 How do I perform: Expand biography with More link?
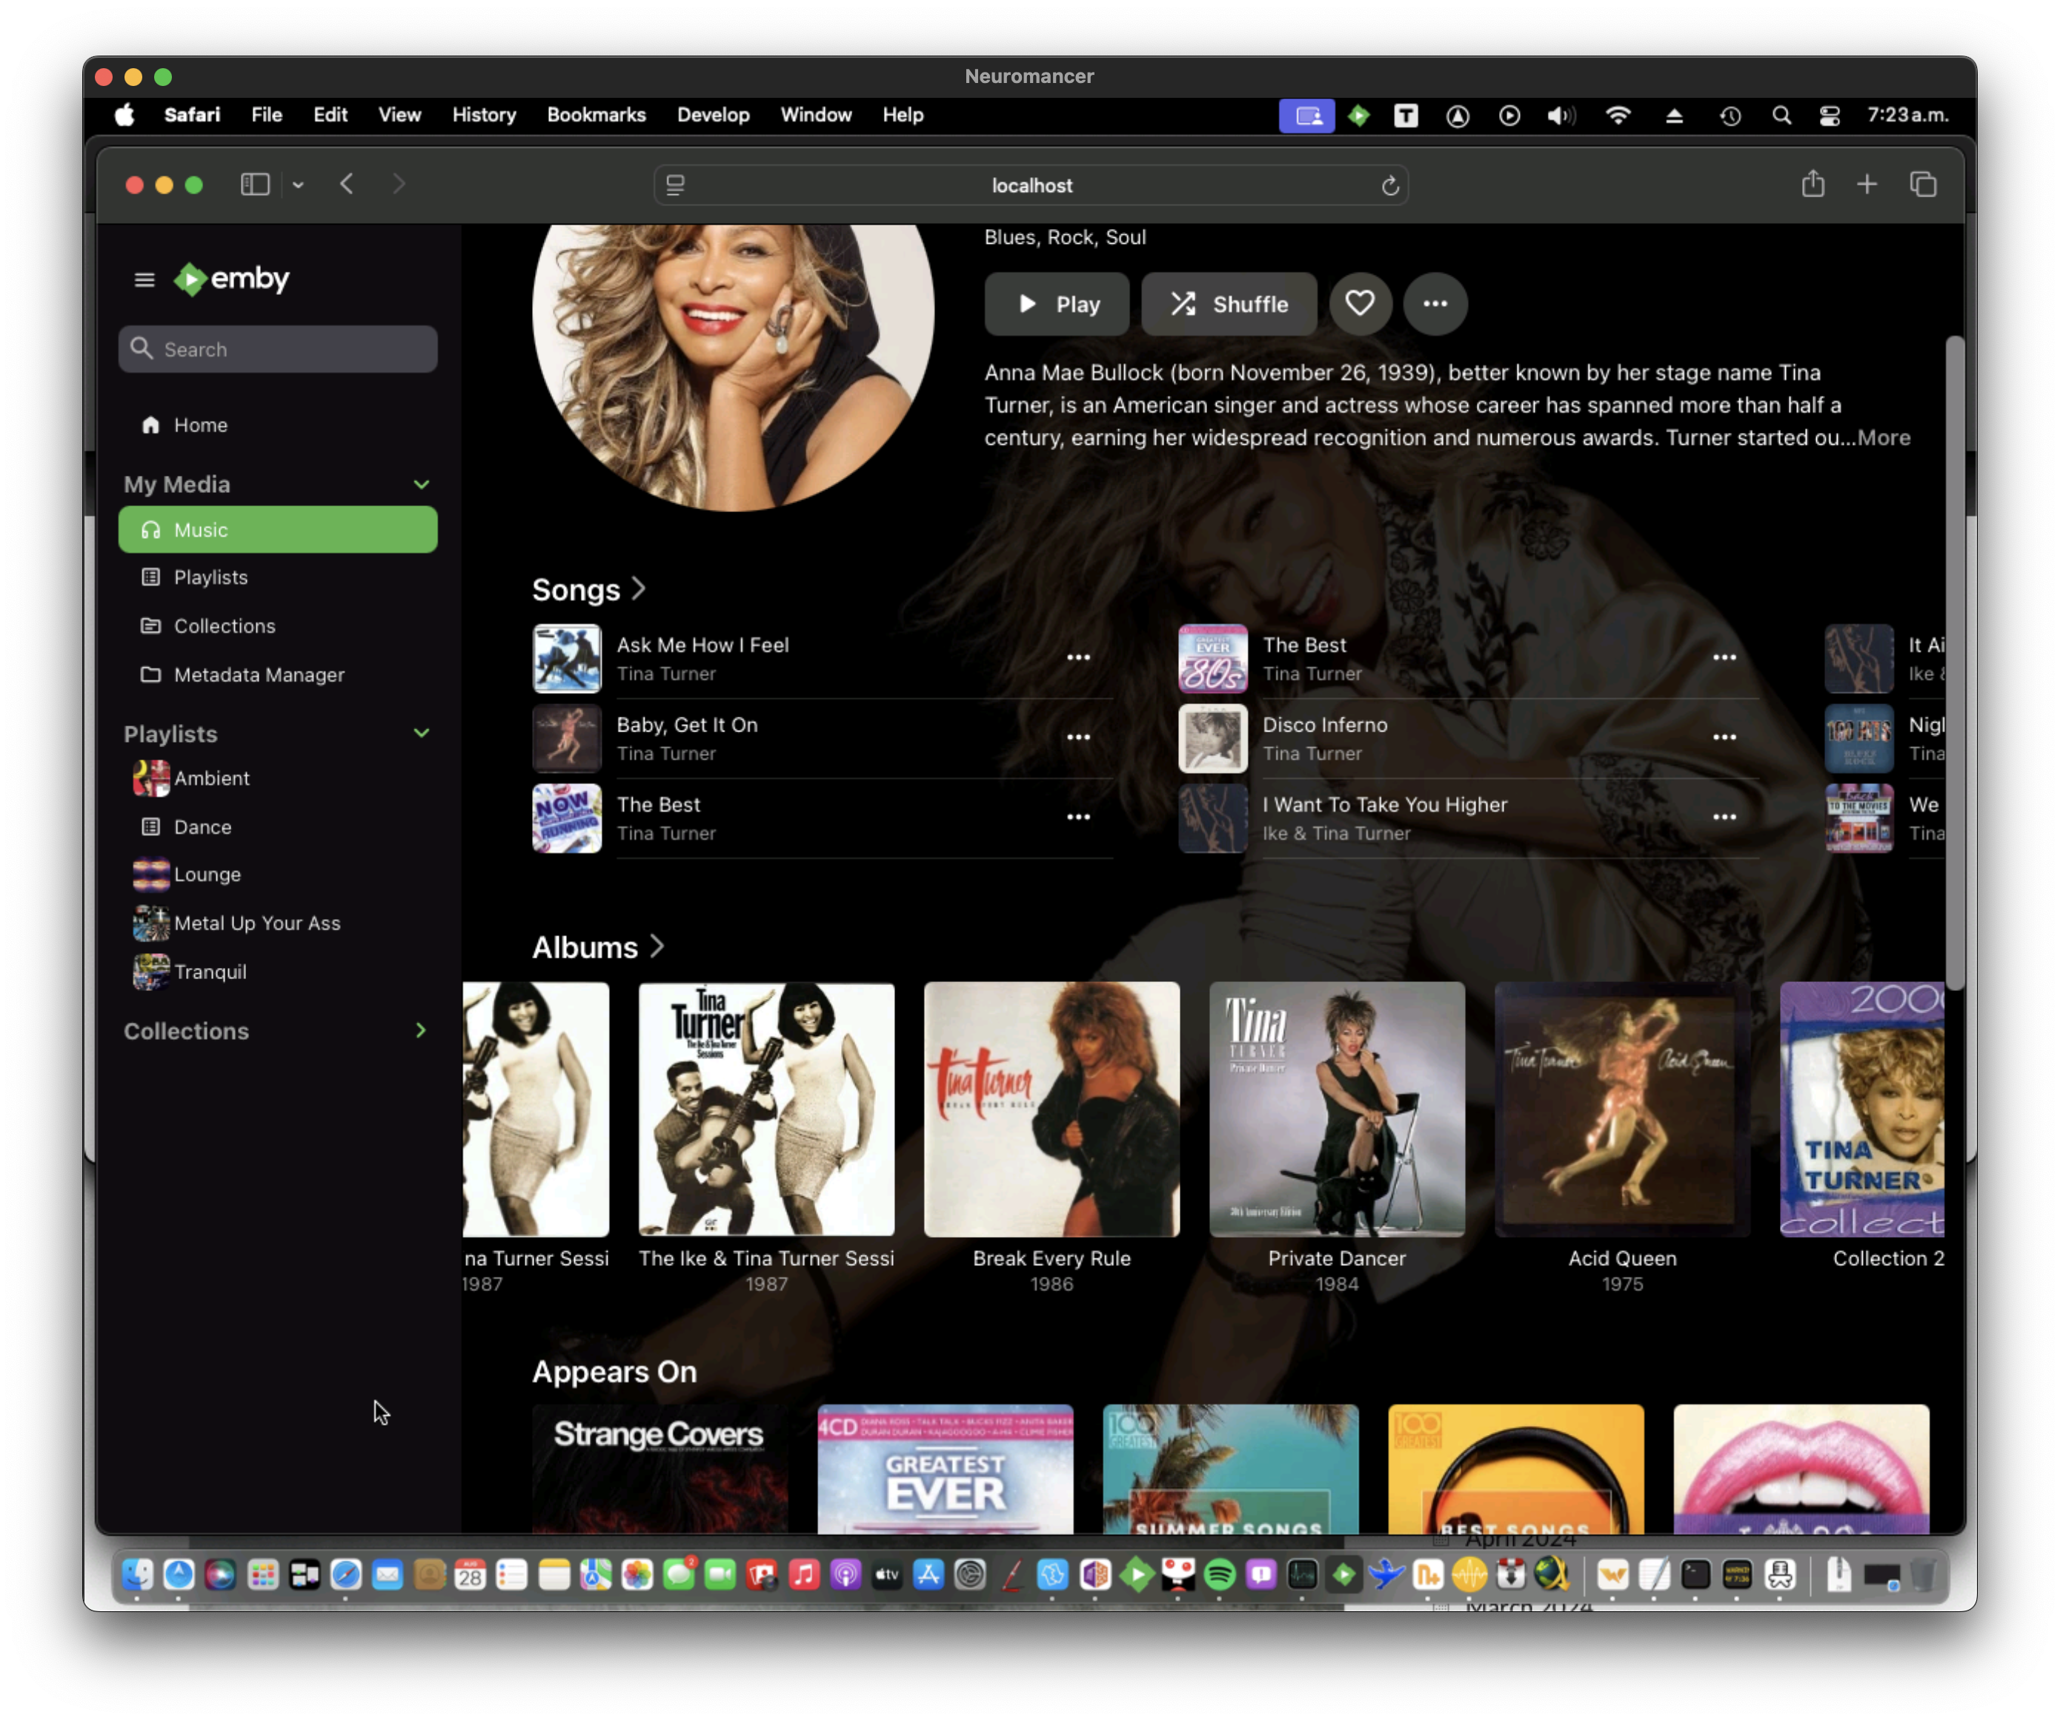1884,437
